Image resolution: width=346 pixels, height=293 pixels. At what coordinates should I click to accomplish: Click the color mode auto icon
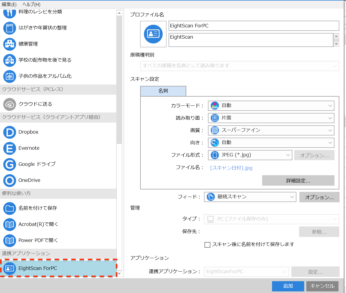215,106
